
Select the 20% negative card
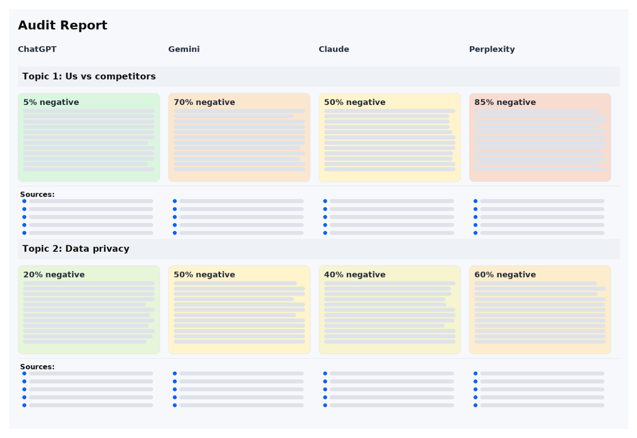pyautogui.click(x=89, y=309)
